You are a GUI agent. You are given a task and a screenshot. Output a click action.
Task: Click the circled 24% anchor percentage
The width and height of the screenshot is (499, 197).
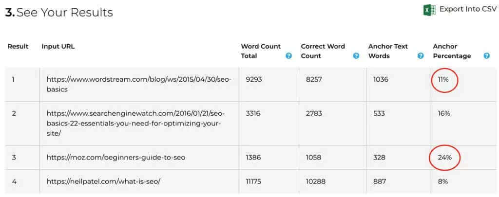point(444,157)
